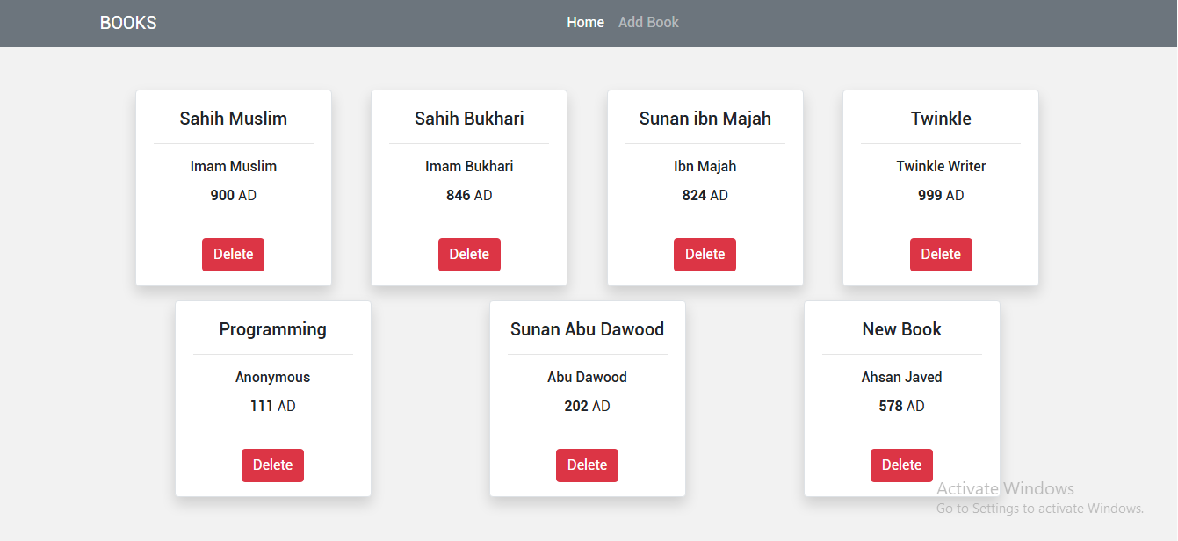Delete the Sunan Abu Dawood book
The width and height of the screenshot is (1178, 541).
pyautogui.click(x=587, y=465)
